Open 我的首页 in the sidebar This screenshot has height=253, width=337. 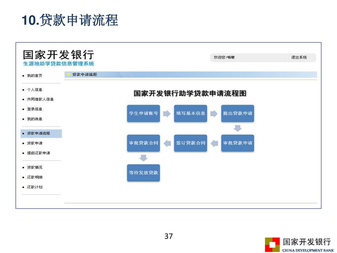[34, 76]
